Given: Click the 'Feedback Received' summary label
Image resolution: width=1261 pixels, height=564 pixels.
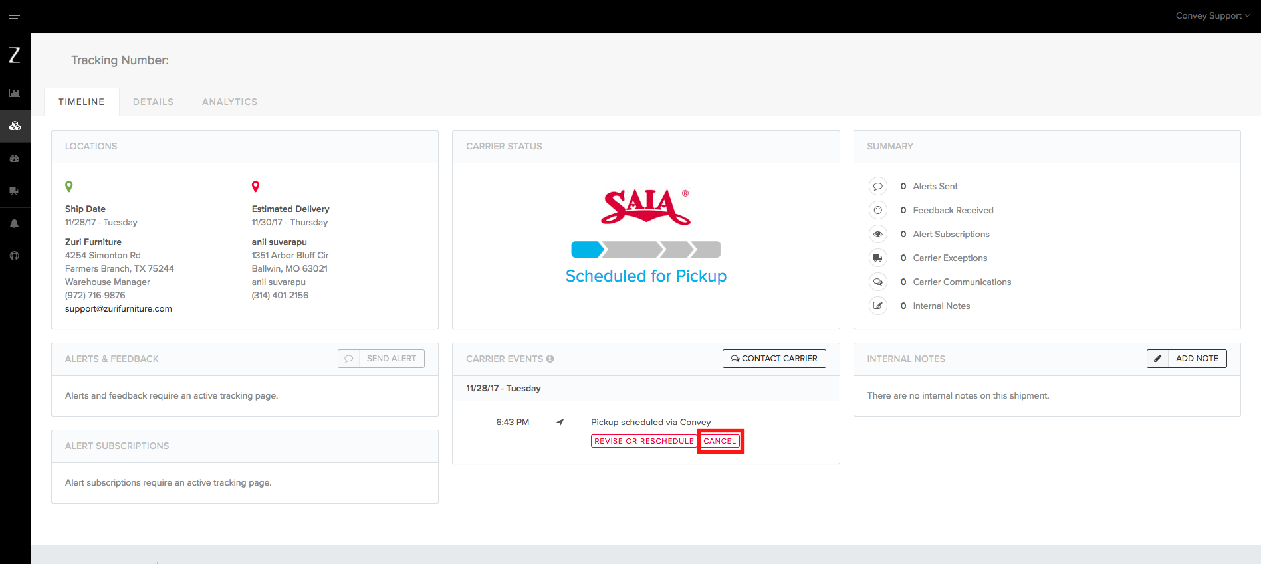Looking at the screenshot, I should pos(953,211).
